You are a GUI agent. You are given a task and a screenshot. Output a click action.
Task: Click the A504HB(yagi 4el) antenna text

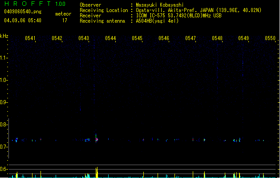157,21
